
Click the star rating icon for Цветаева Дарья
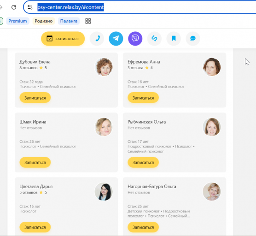pos(41,192)
